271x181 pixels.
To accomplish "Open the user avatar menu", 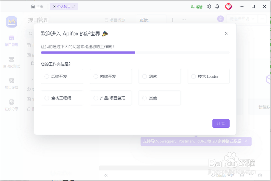I will [x=228, y=7].
